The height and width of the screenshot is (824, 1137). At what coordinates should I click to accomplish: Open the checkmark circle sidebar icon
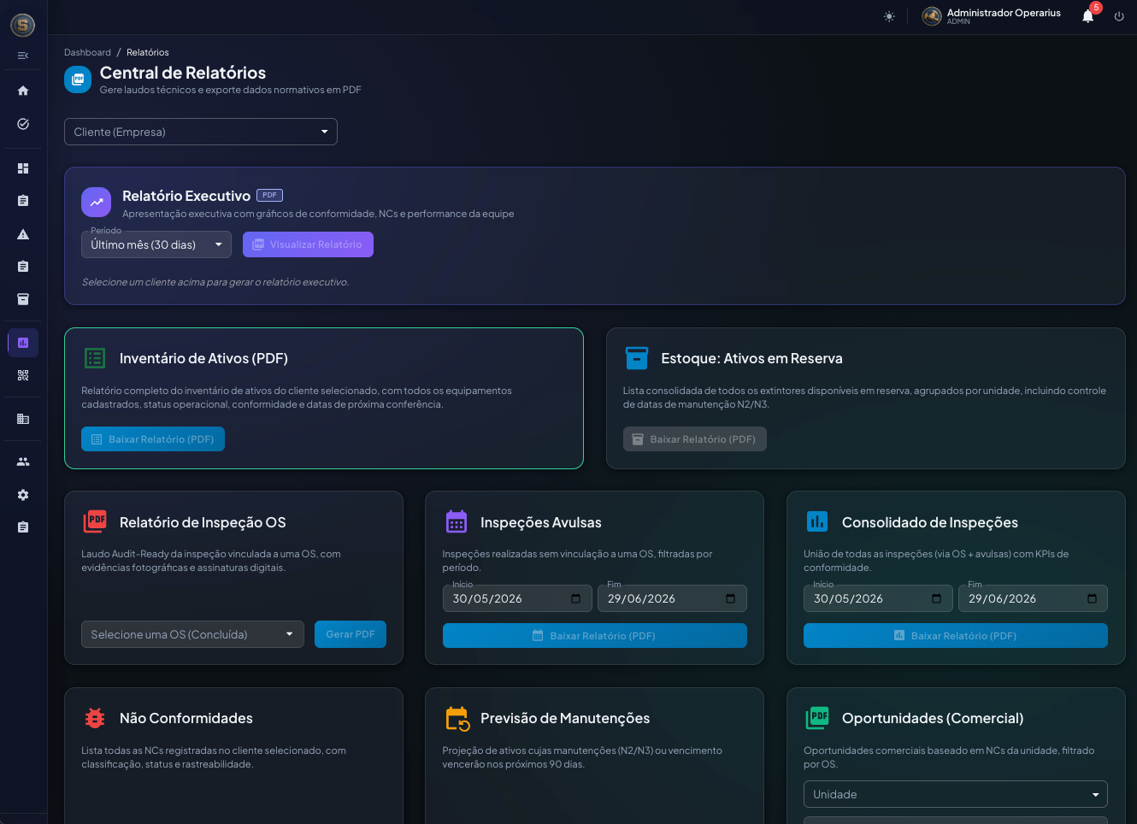click(23, 124)
